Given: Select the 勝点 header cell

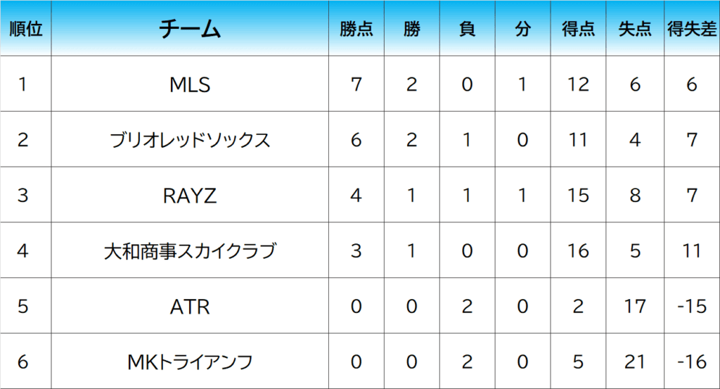Looking at the screenshot, I should pos(356,29).
